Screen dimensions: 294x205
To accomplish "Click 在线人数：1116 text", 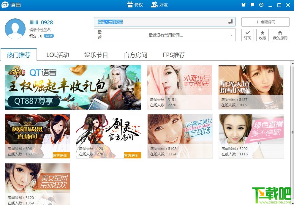I will (234, 154).
